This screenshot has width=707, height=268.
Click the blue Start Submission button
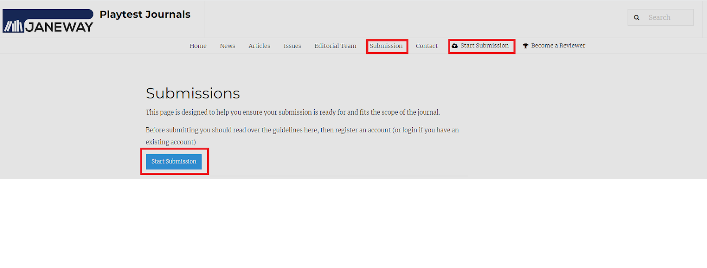pos(174,161)
